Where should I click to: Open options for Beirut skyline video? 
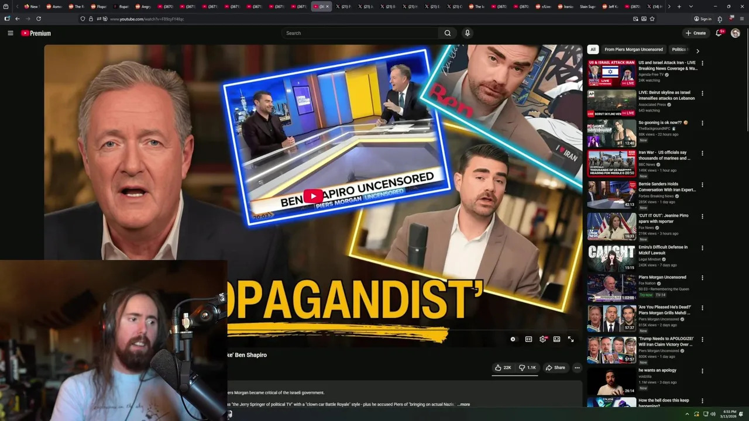tap(702, 94)
